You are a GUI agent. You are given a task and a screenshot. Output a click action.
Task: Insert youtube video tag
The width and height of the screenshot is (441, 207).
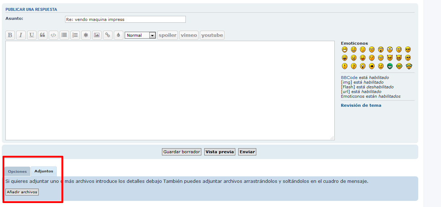[212, 35]
